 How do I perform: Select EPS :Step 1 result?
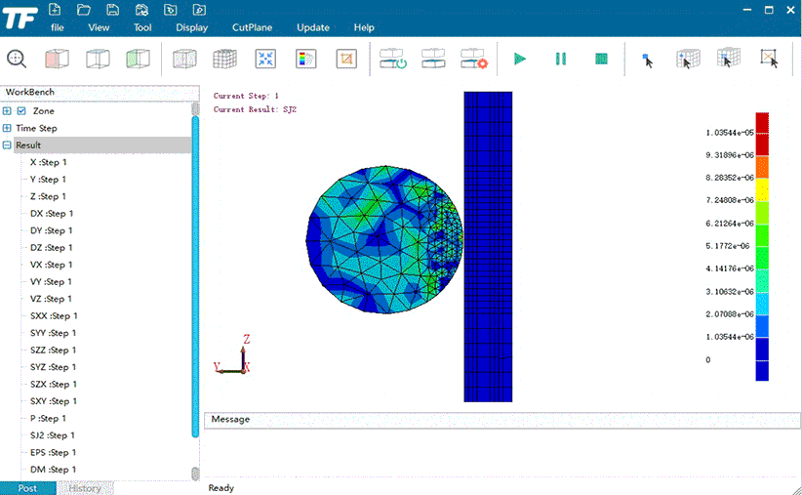click(54, 452)
